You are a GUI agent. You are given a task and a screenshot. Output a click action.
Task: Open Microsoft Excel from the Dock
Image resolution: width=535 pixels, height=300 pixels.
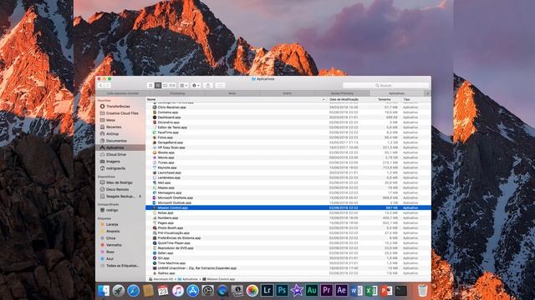click(x=371, y=291)
